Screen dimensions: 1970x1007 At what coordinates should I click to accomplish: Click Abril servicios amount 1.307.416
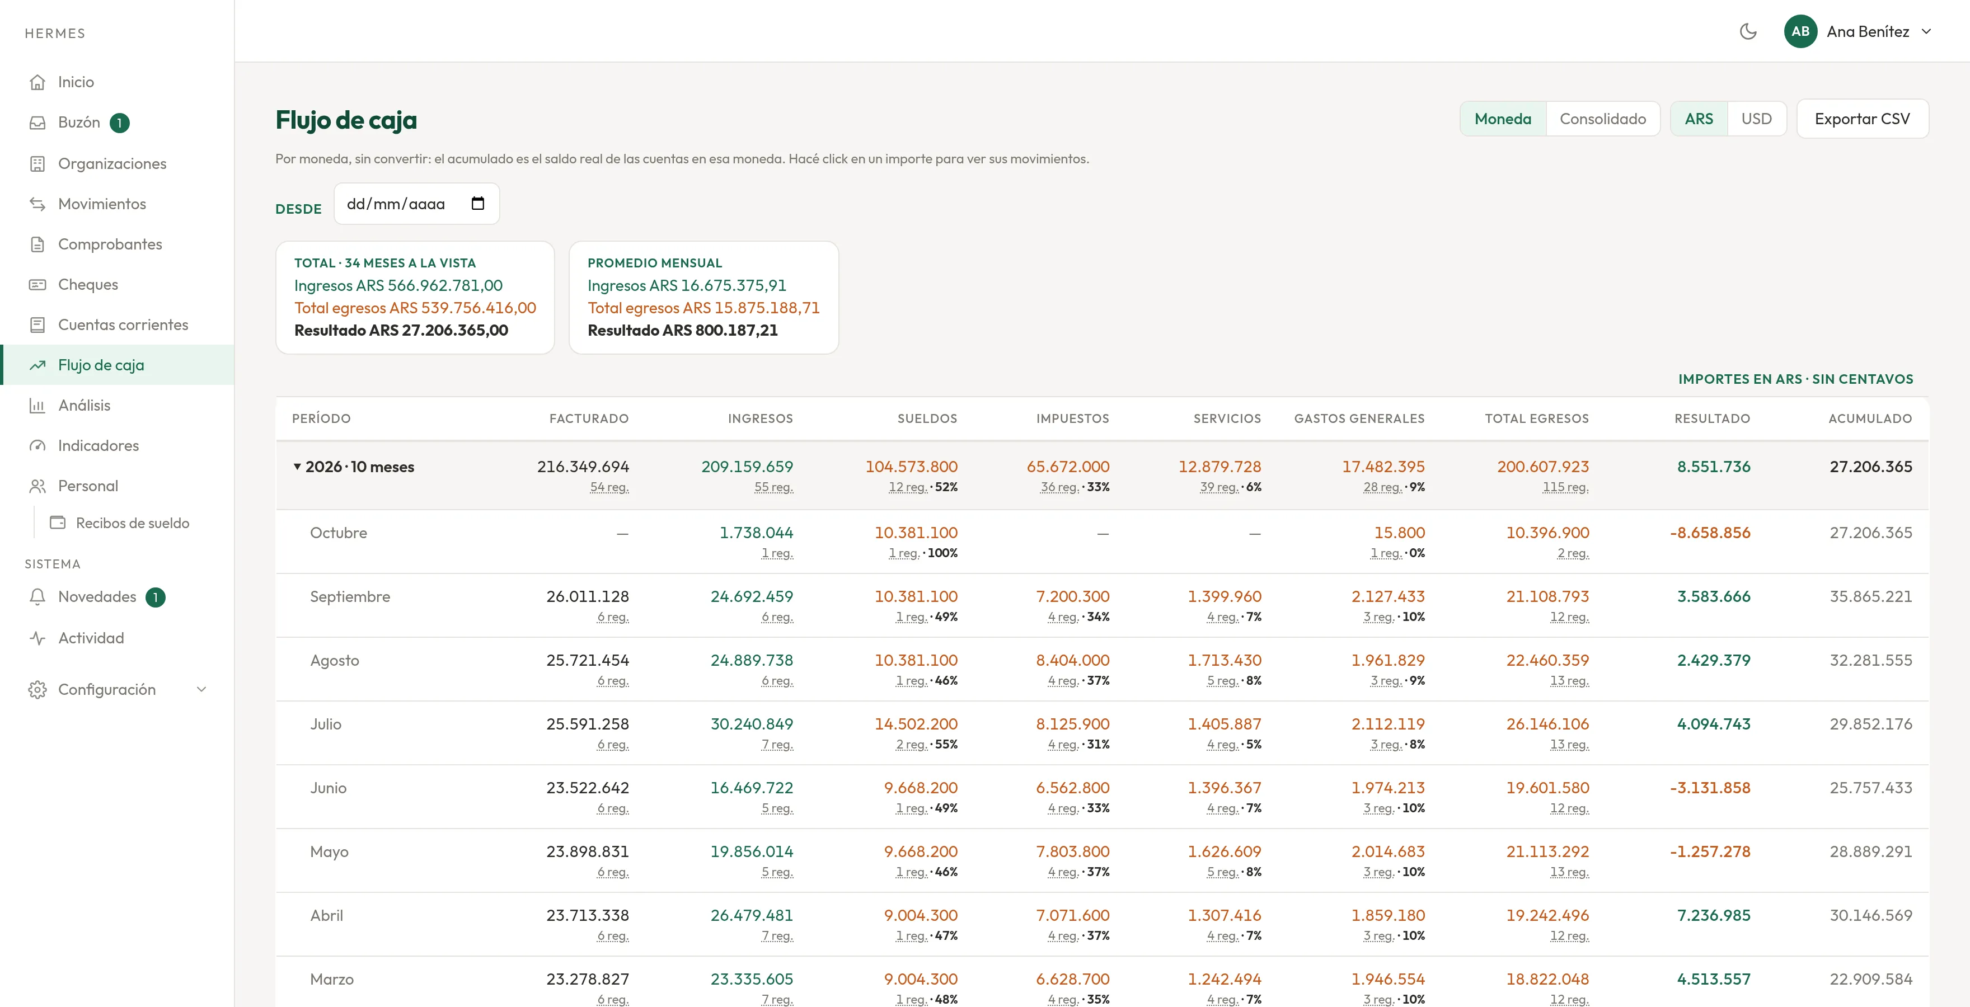point(1225,915)
